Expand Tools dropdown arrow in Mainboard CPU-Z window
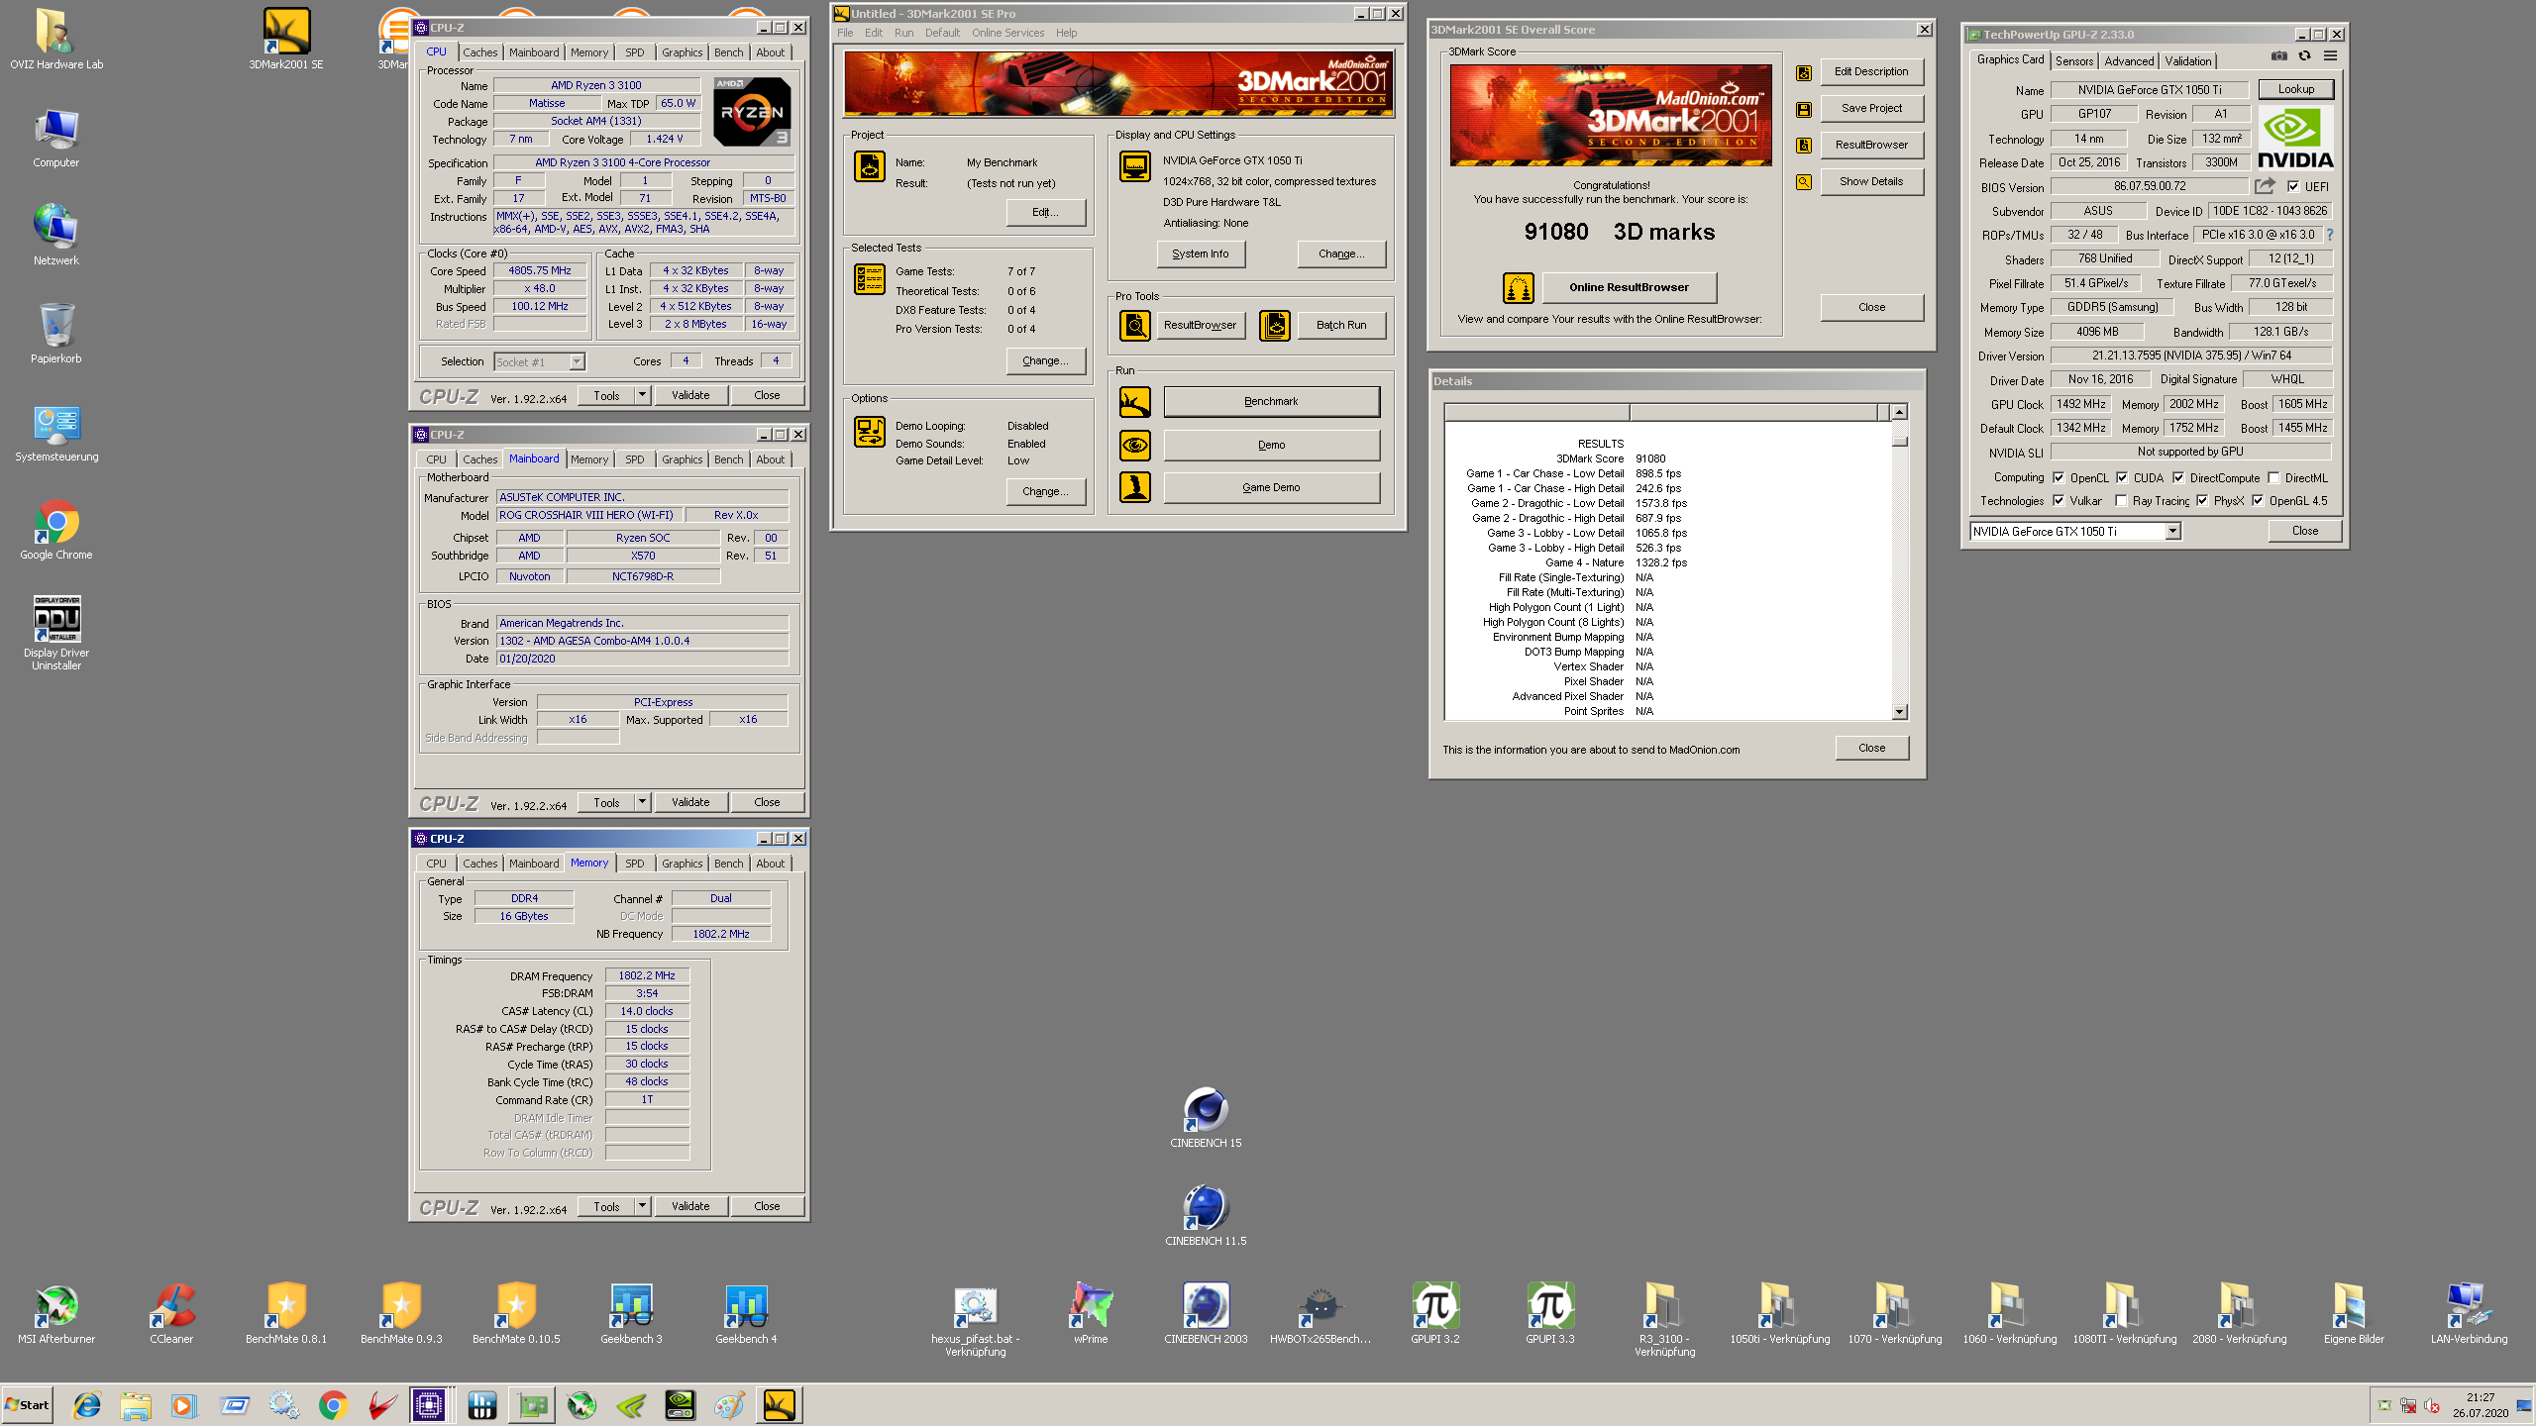The width and height of the screenshot is (2536, 1426). coord(642,802)
